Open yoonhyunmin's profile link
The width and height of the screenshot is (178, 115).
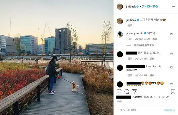coord(135,33)
